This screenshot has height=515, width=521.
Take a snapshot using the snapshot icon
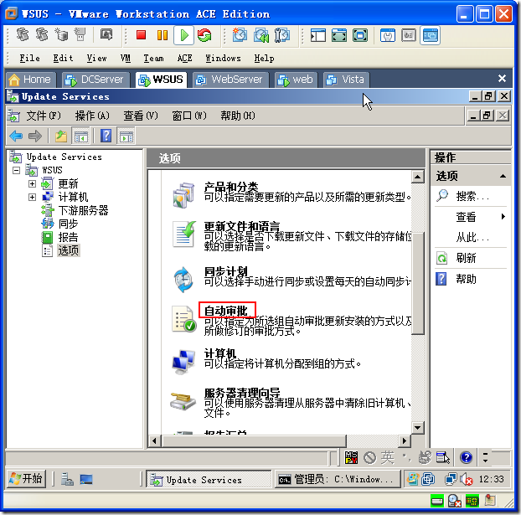(x=240, y=35)
